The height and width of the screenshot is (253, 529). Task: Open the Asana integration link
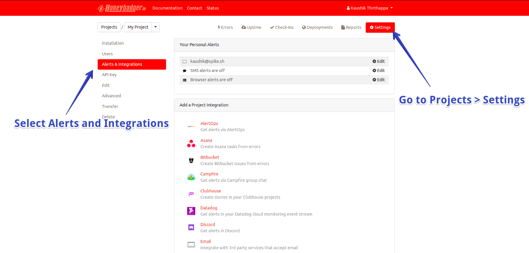pyautogui.click(x=206, y=141)
